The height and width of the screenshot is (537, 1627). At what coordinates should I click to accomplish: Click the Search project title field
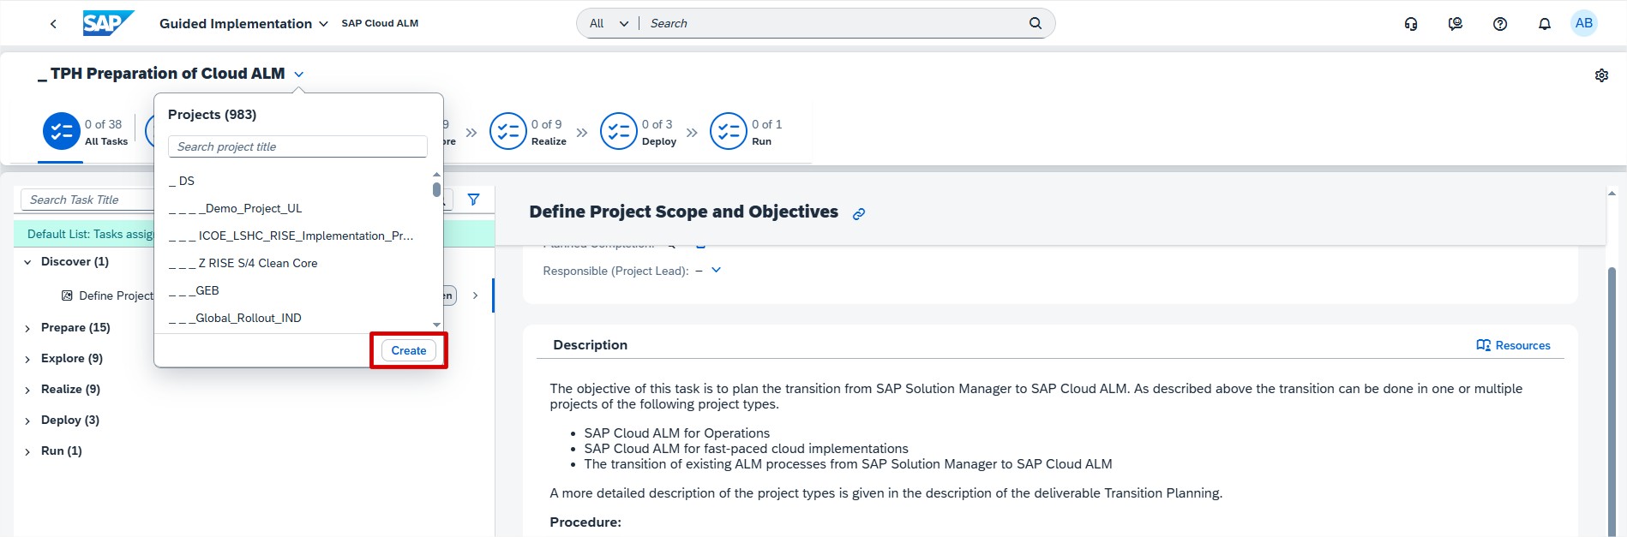[x=297, y=146]
